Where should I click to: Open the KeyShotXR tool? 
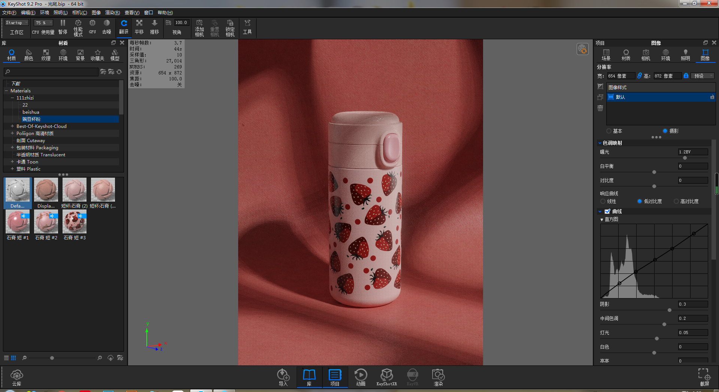[x=386, y=377]
